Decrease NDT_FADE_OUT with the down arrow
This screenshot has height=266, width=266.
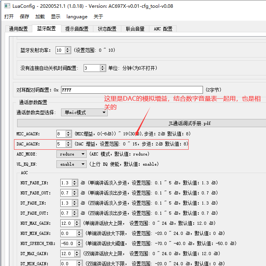pyautogui.click(x=75, y=194)
